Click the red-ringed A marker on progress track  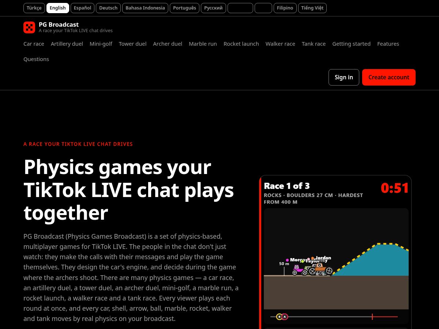[x=285, y=317]
